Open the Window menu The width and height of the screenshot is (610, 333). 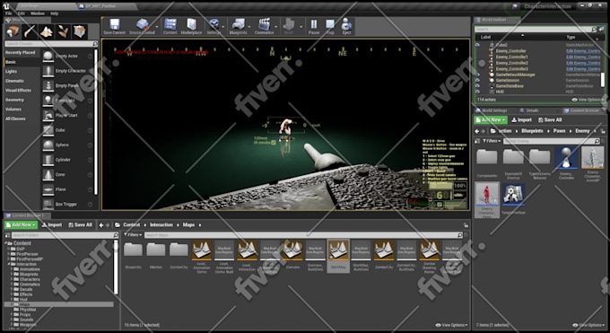(x=38, y=13)
